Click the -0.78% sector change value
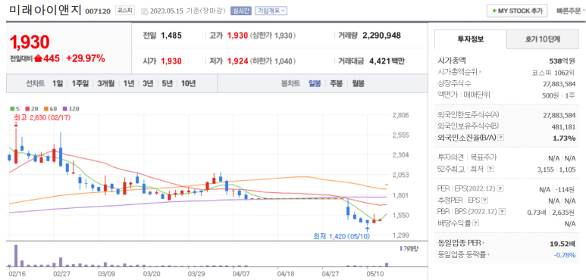 [x=565, y=255]
